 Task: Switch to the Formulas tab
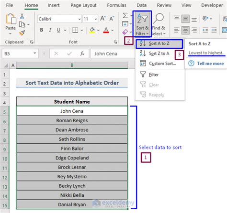116,5
